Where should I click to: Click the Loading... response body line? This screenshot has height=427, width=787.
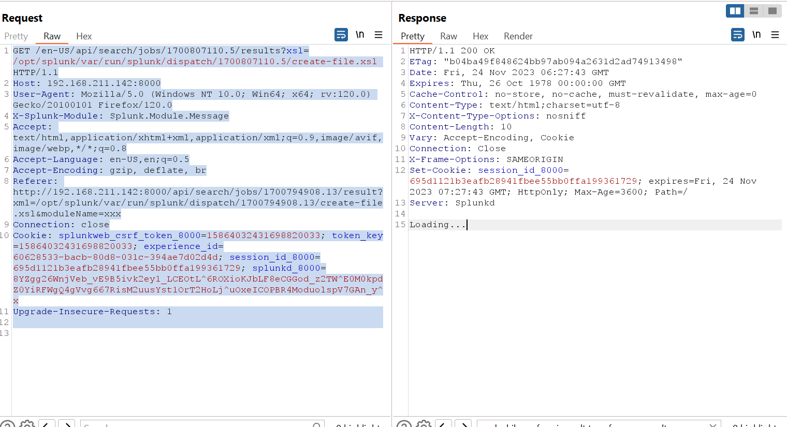point(438,225)
